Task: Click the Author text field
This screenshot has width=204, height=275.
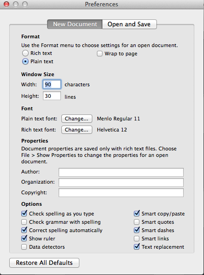Action: pos(121,172)
